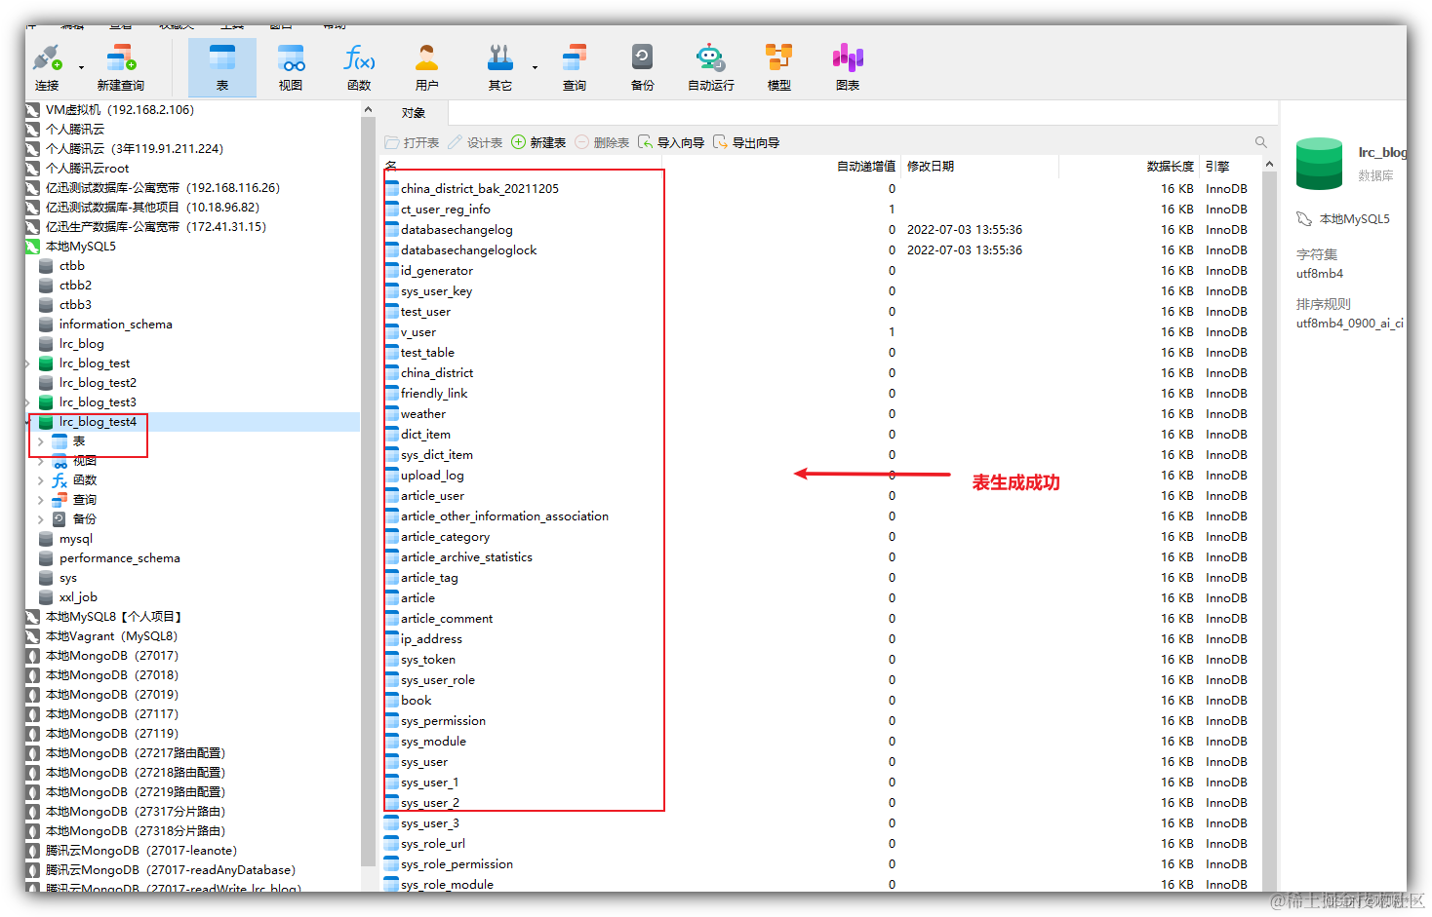
Task: Open the 图表 charts toolbar icon
Action: click(x=848, y=66)
